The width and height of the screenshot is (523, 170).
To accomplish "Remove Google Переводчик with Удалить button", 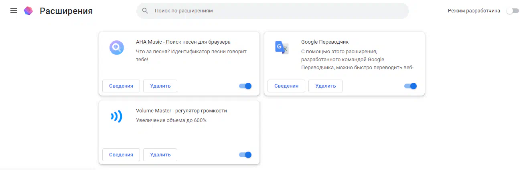I will coord(325,86).
